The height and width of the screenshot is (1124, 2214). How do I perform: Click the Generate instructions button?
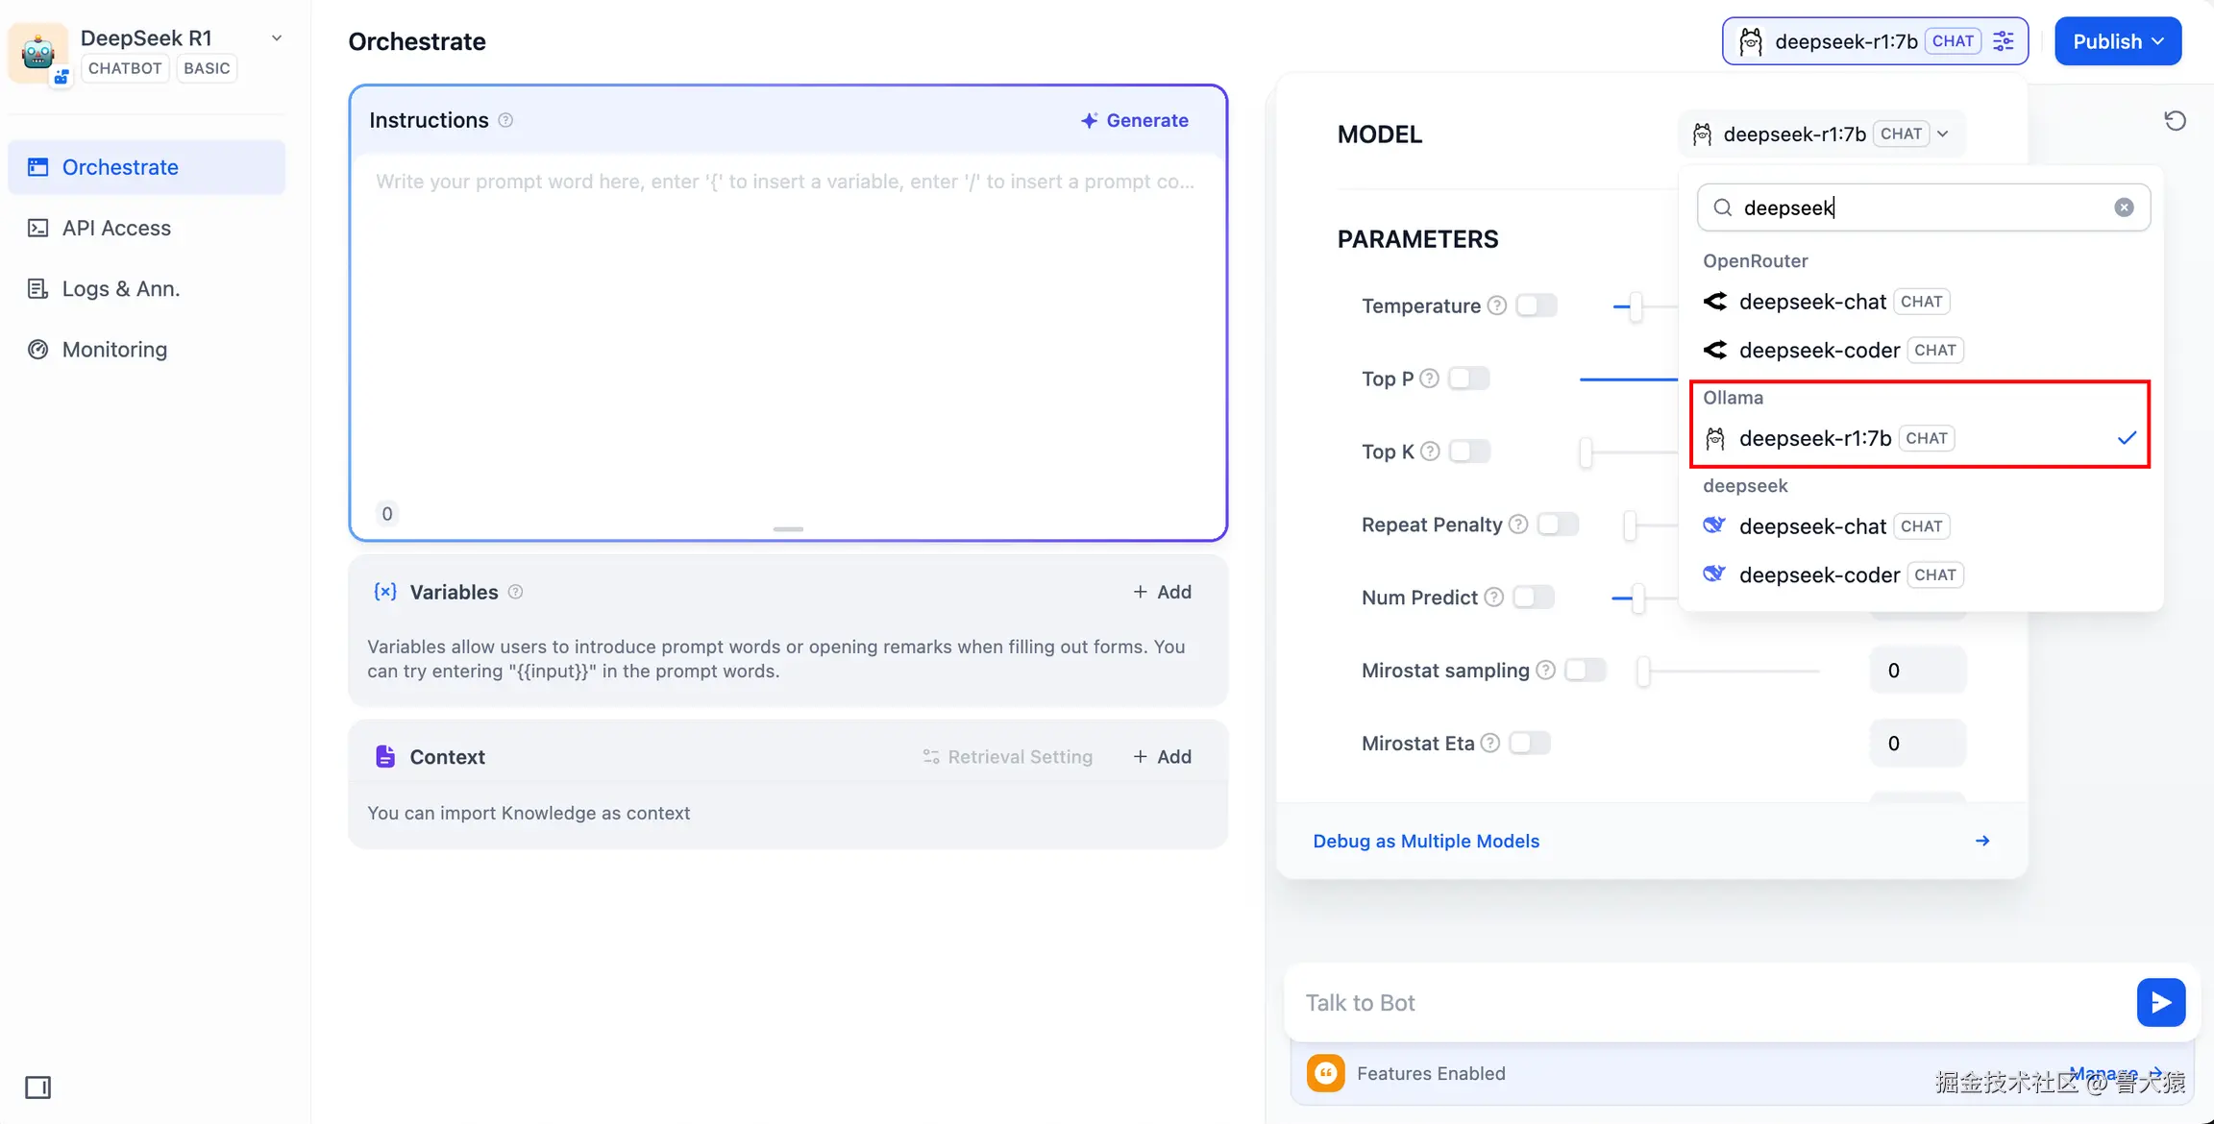click(x=1134, y=120)
